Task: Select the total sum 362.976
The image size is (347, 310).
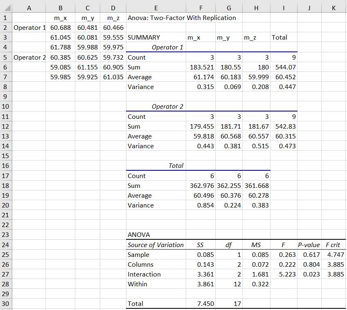Action: [x=202, y=185]
